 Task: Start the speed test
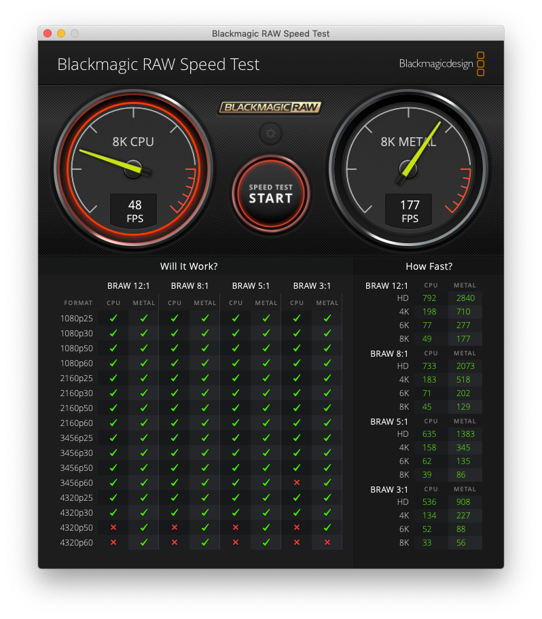[x=270, y=194]
